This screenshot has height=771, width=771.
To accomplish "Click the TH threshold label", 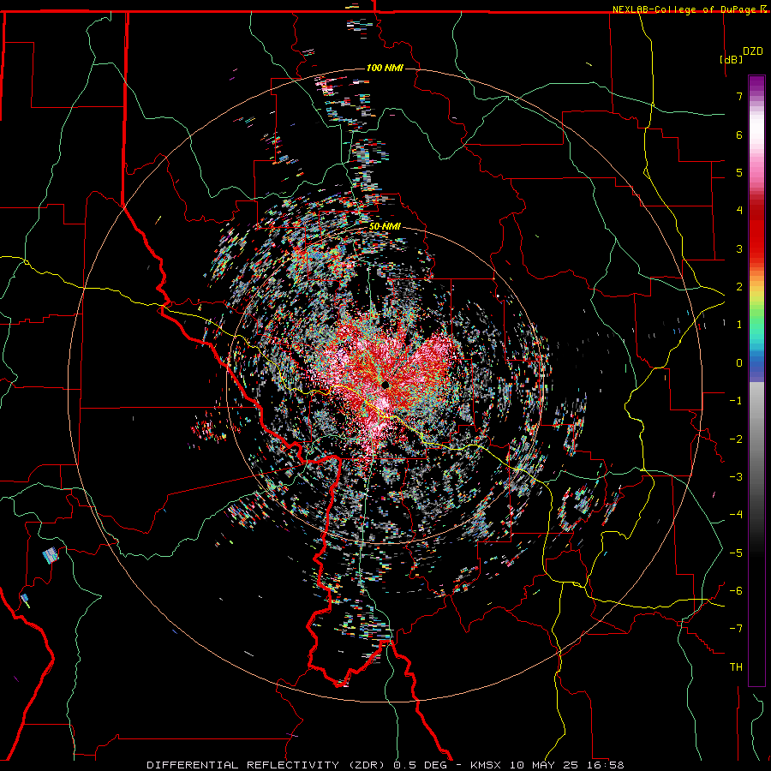I will click(736, 667).
